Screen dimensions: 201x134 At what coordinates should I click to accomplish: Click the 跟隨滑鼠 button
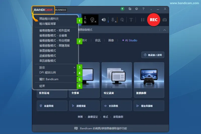[84, 106]
